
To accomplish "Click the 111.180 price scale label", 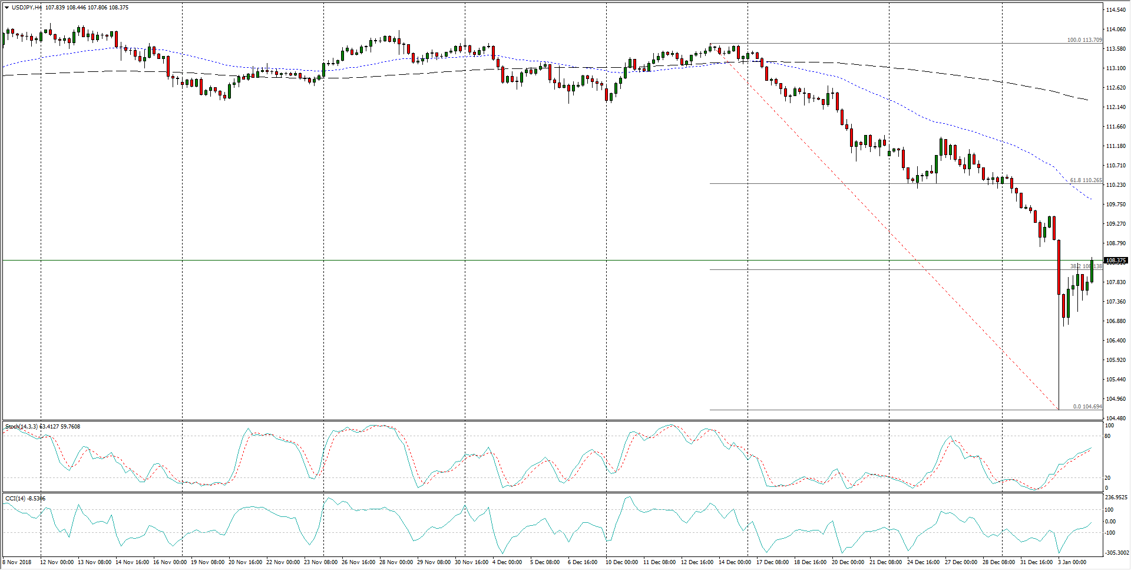I will (x=1116, y=146).
